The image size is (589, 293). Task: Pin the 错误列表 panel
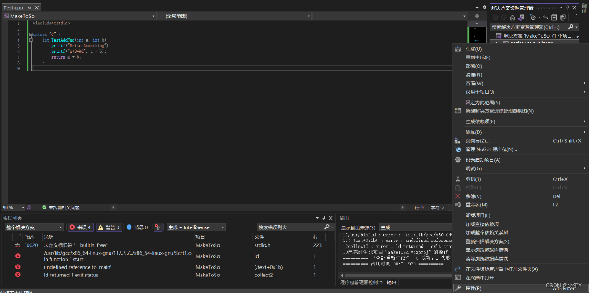click(x=323, y=217)
